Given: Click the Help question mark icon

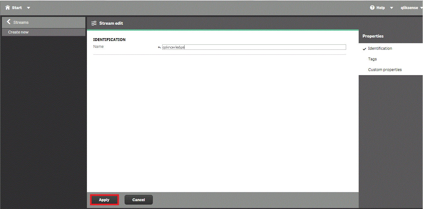Looking at the screenshot, I should [x=372, y=8].
